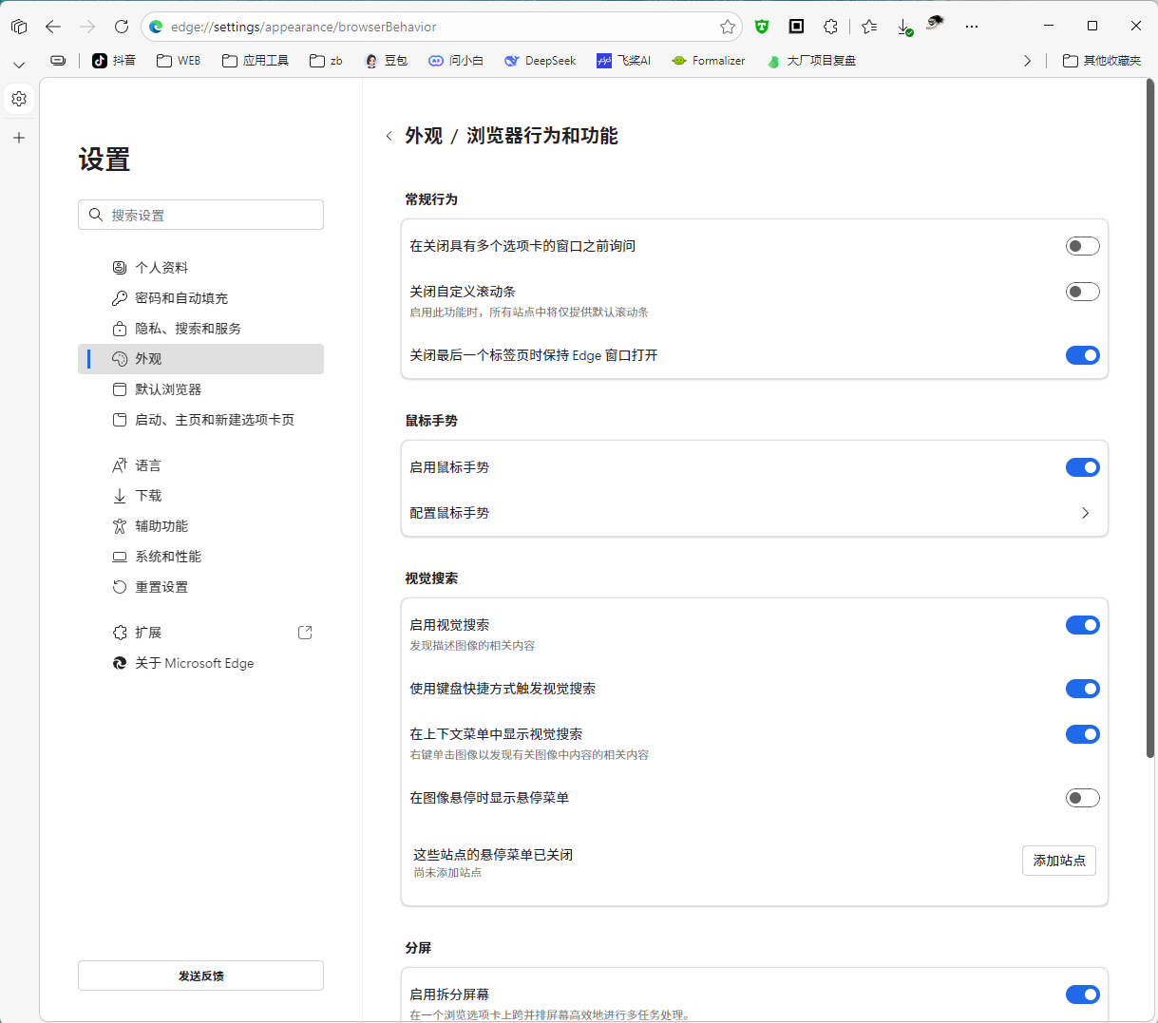The width and height of the screenshot is (1158, 1023).
Task: Open the 大厂项目复盘 bookmark
Action: 812,61
